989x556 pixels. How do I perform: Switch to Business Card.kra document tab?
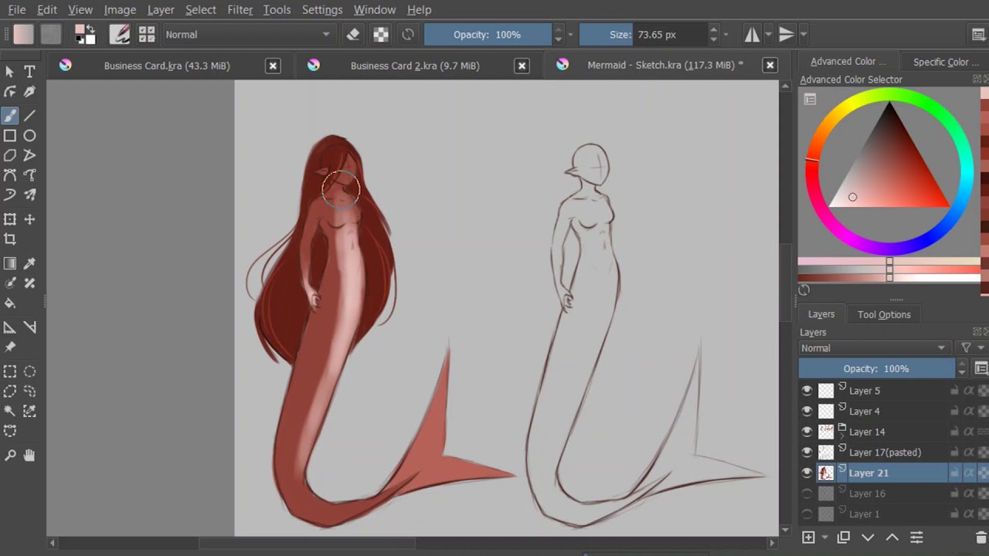[x=167, y=66]
